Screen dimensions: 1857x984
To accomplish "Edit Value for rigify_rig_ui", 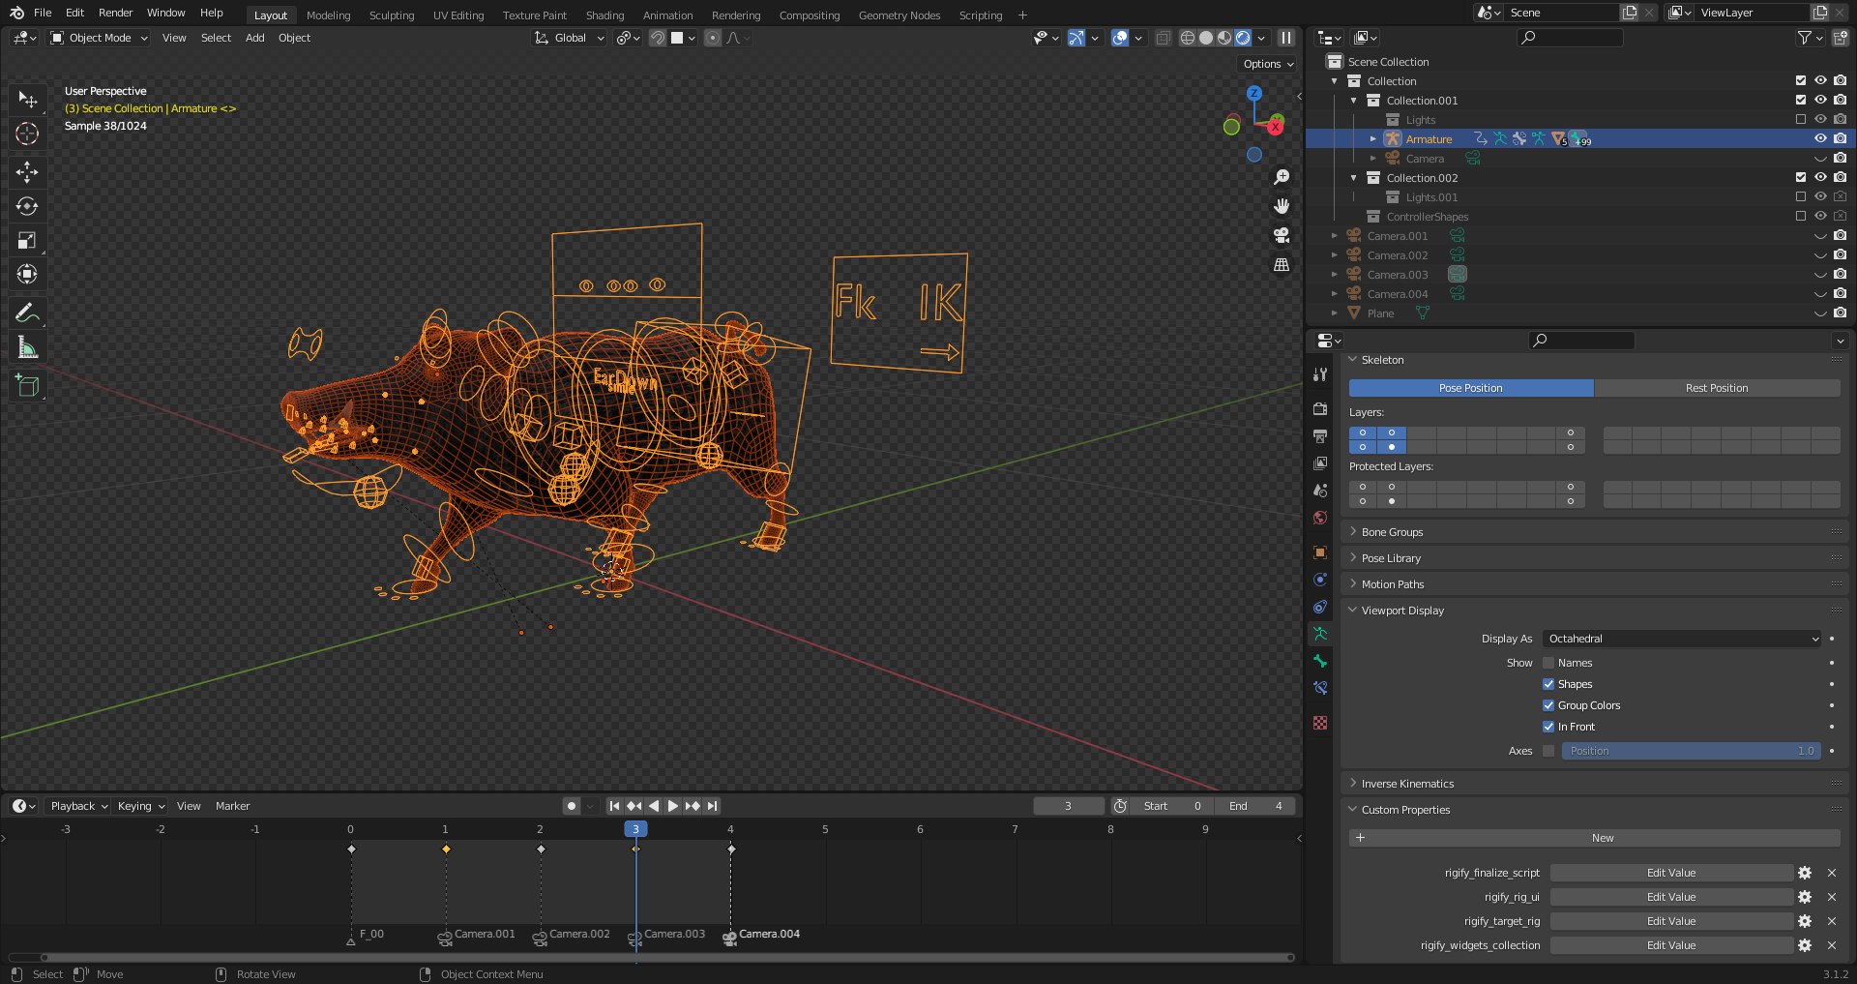I will [x=1671, y=897].
